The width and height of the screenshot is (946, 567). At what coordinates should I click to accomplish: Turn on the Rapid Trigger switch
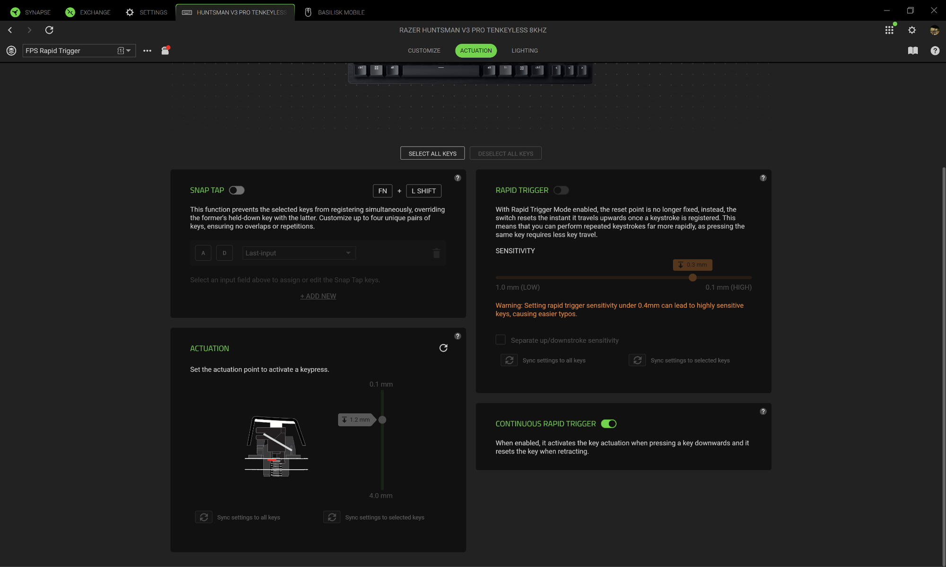561,190
